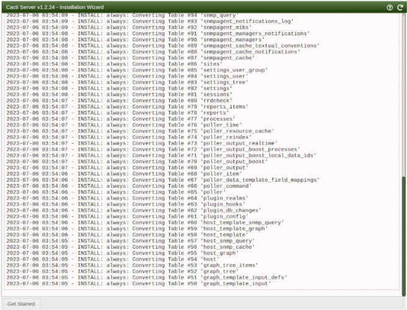
Task: Select log line for table 'plugin_realms'
Action: [x=127, y=198]
